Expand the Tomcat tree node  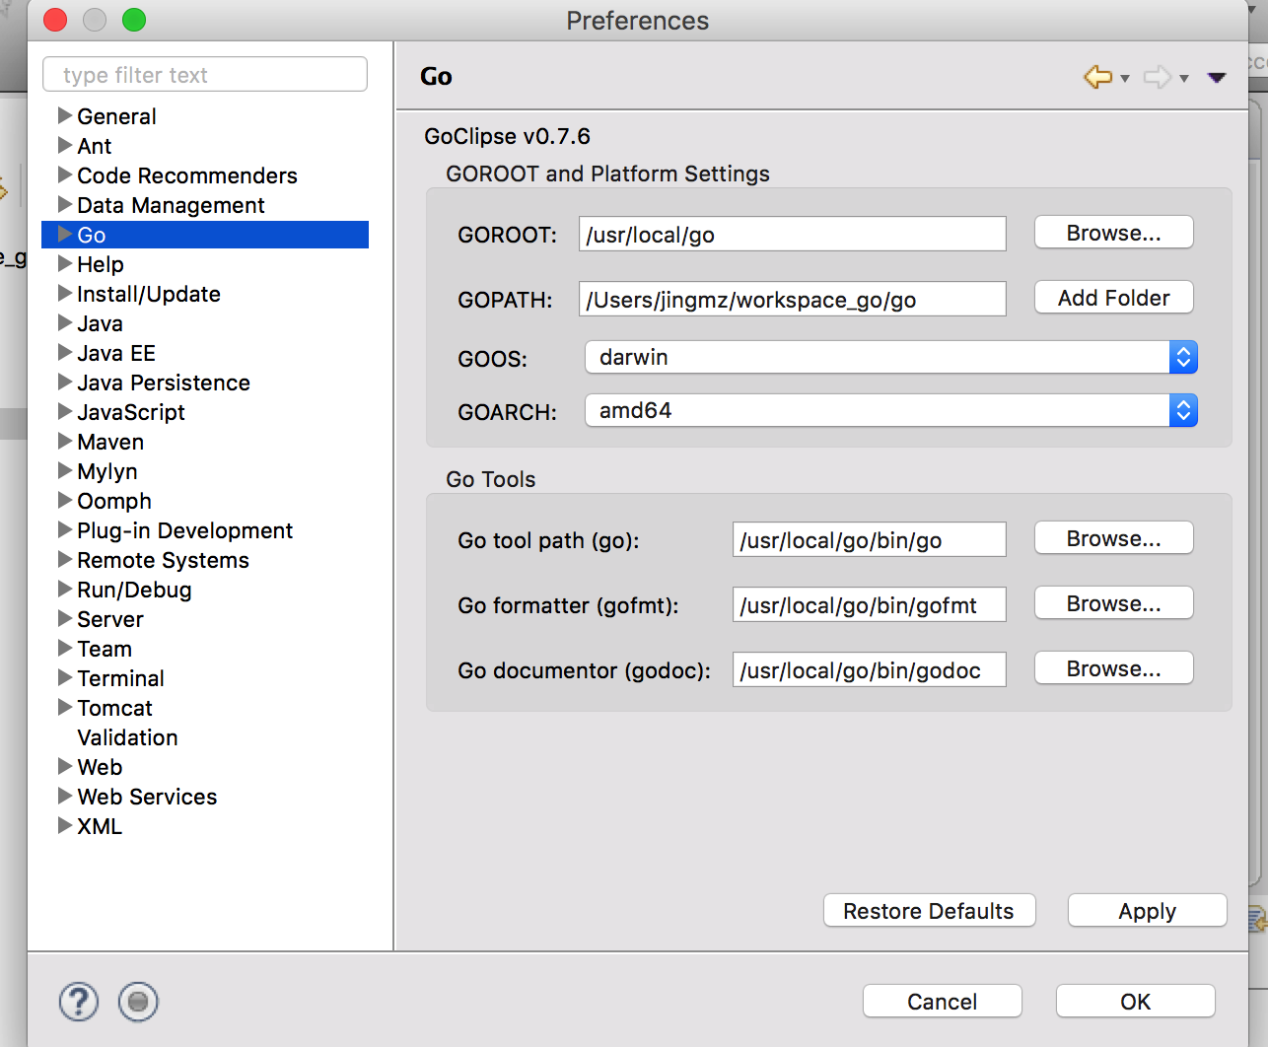pos(65,707)
